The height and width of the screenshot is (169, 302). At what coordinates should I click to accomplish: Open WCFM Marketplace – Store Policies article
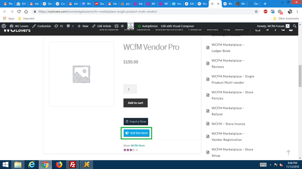(x=232, y=95)
